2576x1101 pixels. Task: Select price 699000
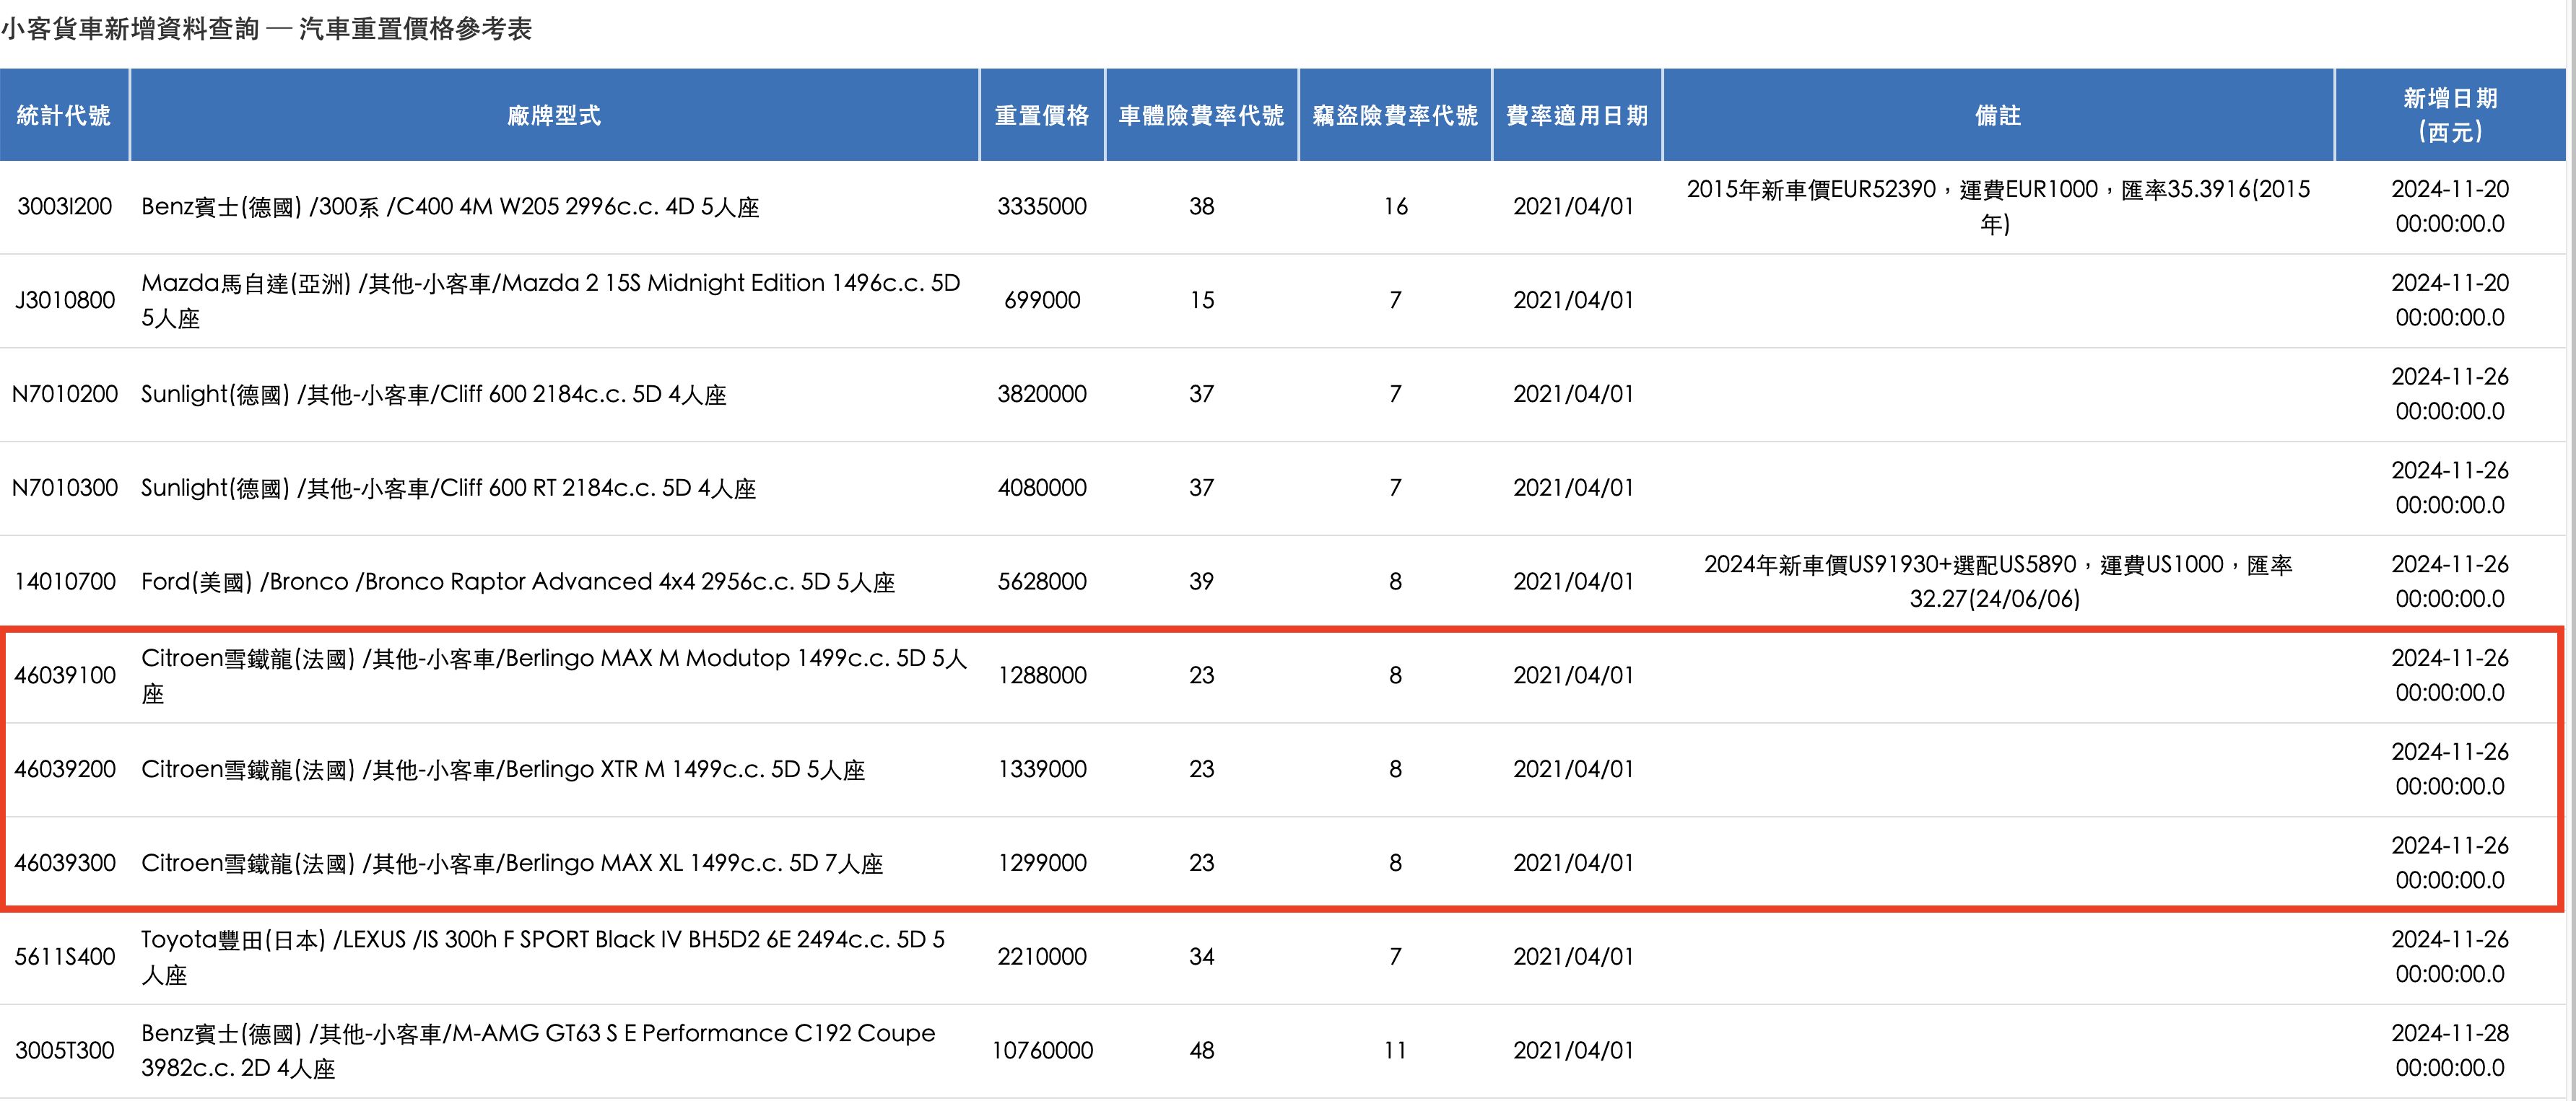pyautogui.click(x=1042, y=301)
